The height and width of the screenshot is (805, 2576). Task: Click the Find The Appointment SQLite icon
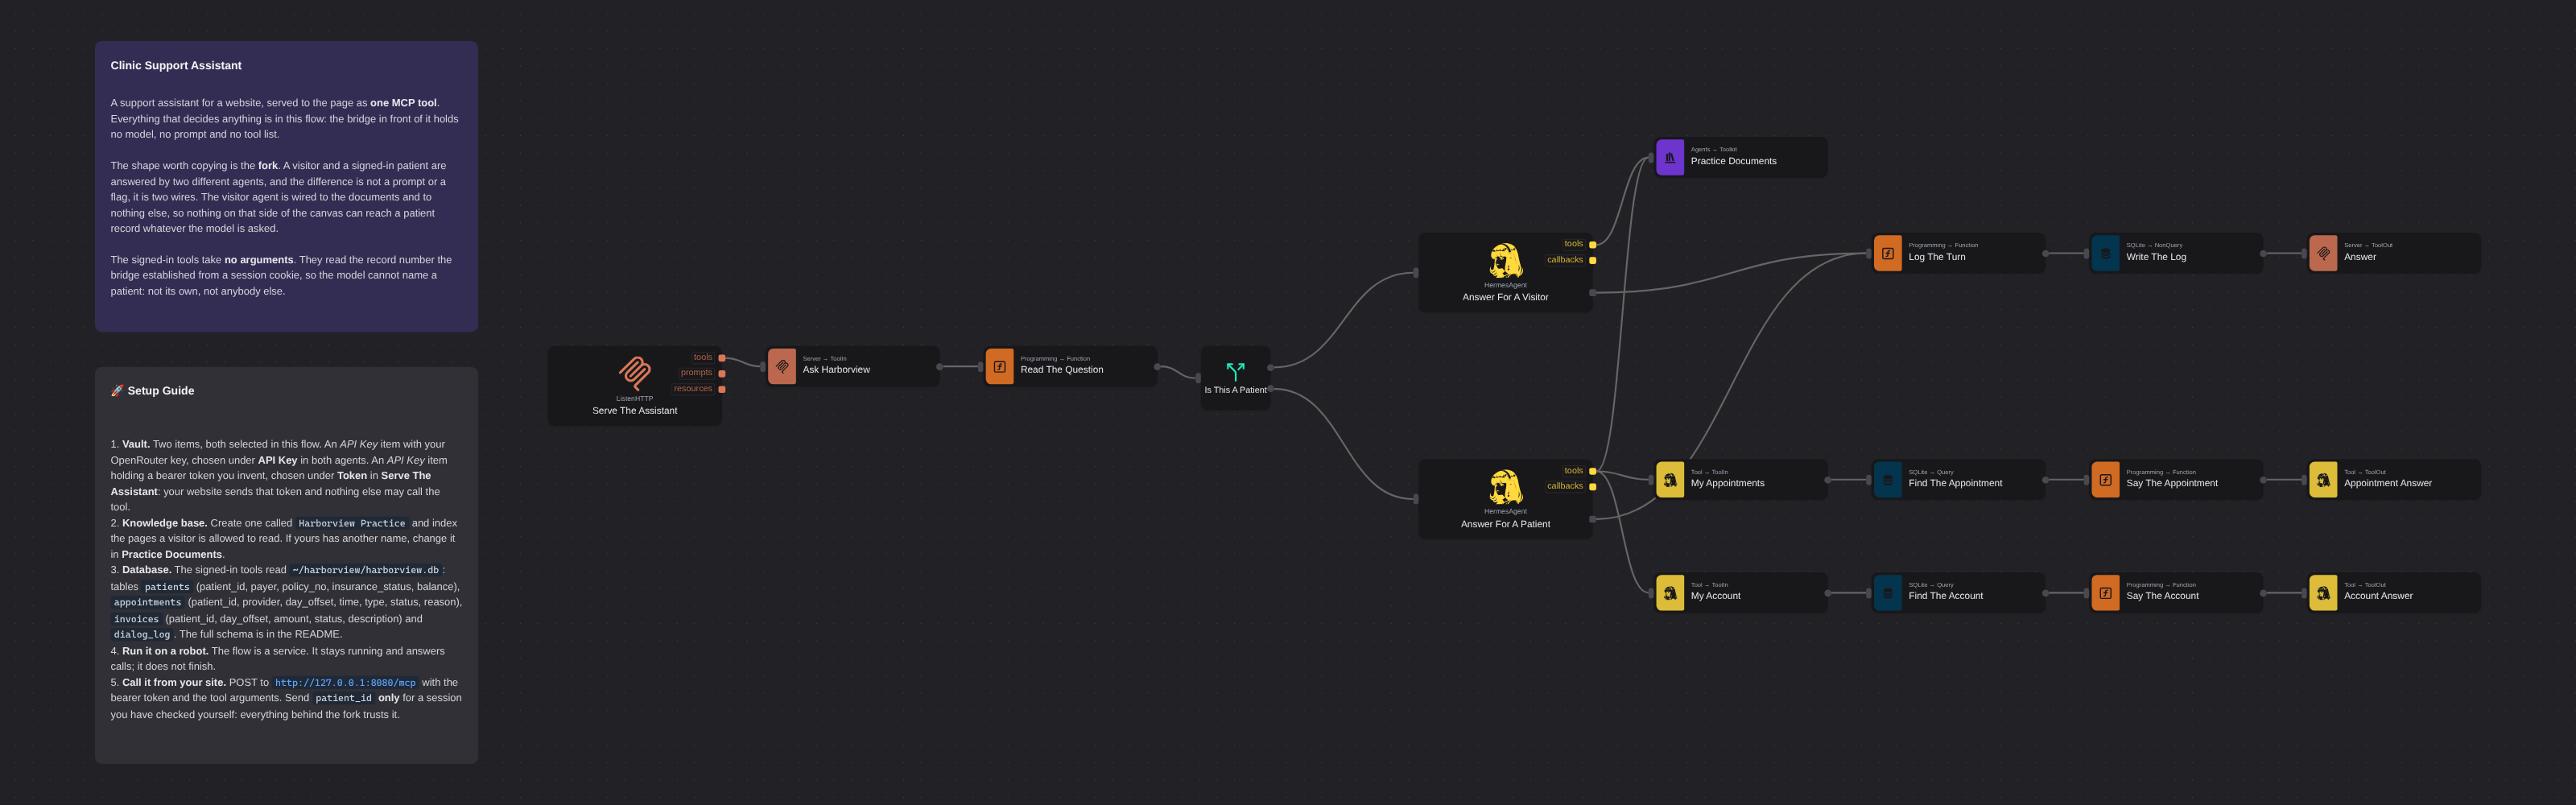pyautogui.click(x=1887, y=480)
